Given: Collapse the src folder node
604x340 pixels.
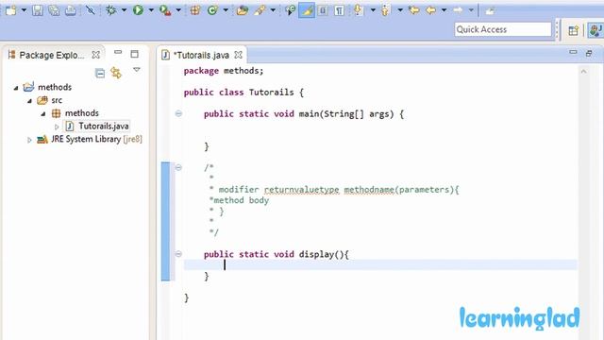Looking at the screenshot, I should point(29,101).
